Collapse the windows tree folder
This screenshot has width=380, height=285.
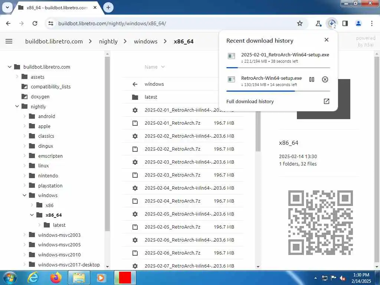(x=24, y=195)
